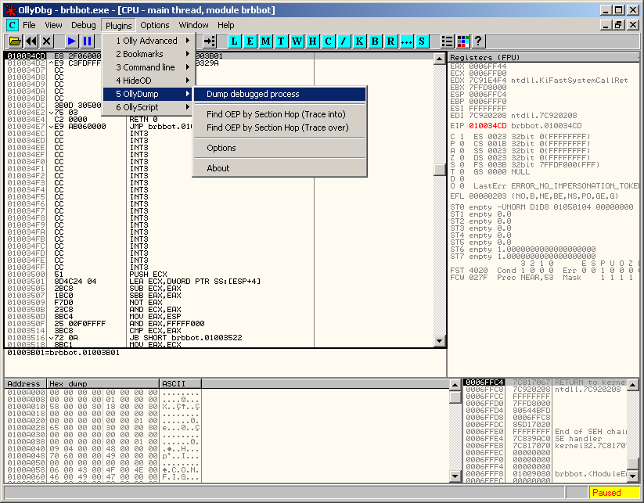Click the Help question mark icon
The image size is (644, 503).
[478, 41]
